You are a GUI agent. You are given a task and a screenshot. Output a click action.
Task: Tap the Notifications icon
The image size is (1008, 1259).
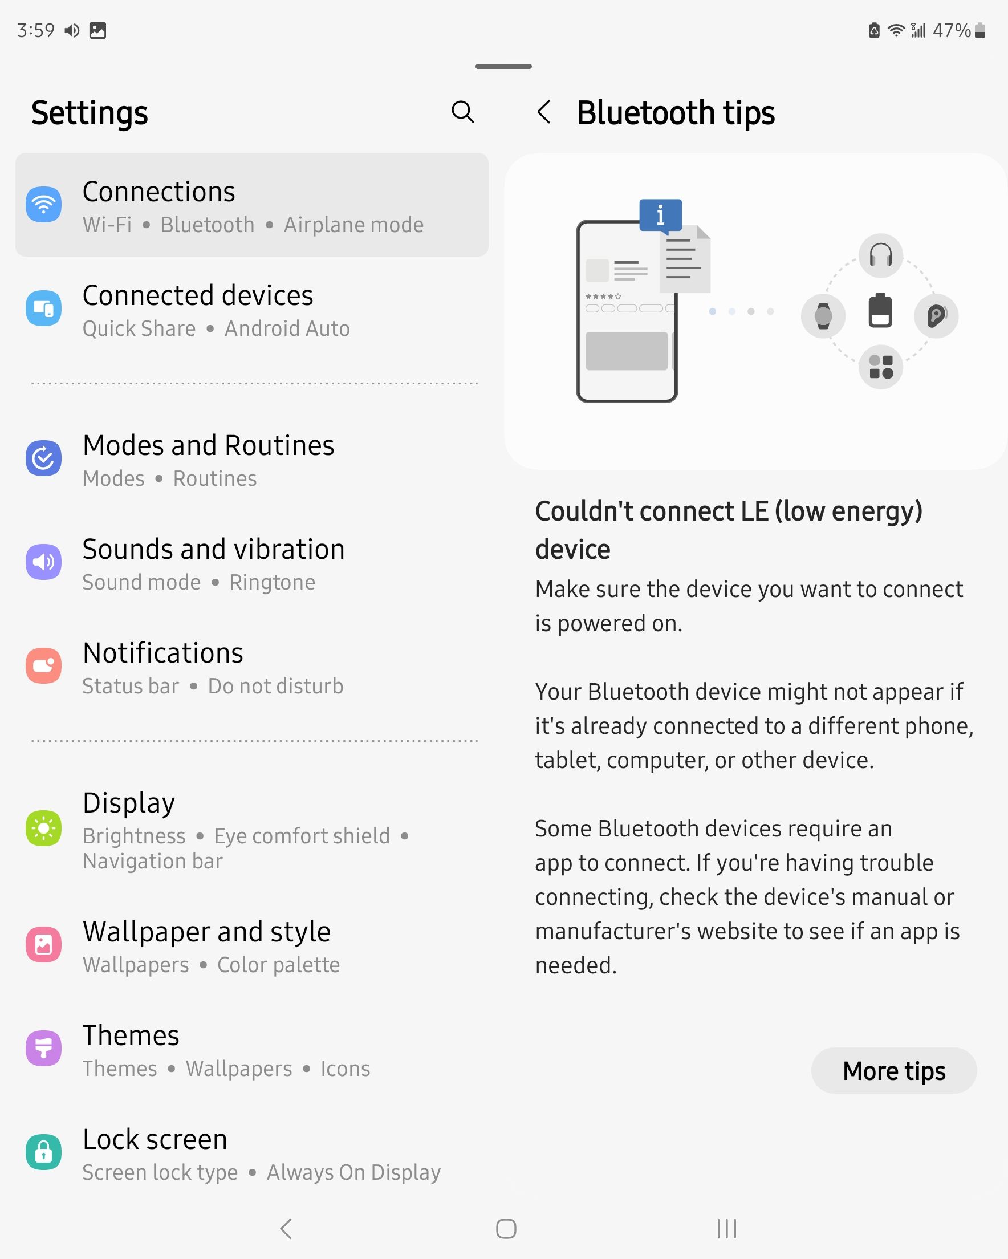[44, 665]
